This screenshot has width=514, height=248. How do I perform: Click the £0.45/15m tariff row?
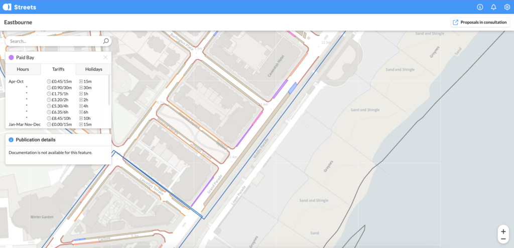[57, 81]
